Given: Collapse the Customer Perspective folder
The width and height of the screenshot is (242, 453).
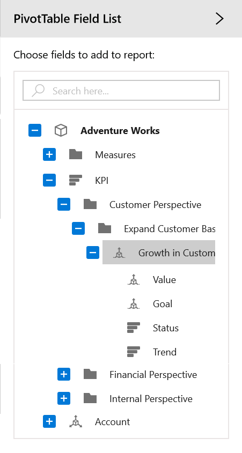Looking at the screenshot, I should (x=64, y=205).
